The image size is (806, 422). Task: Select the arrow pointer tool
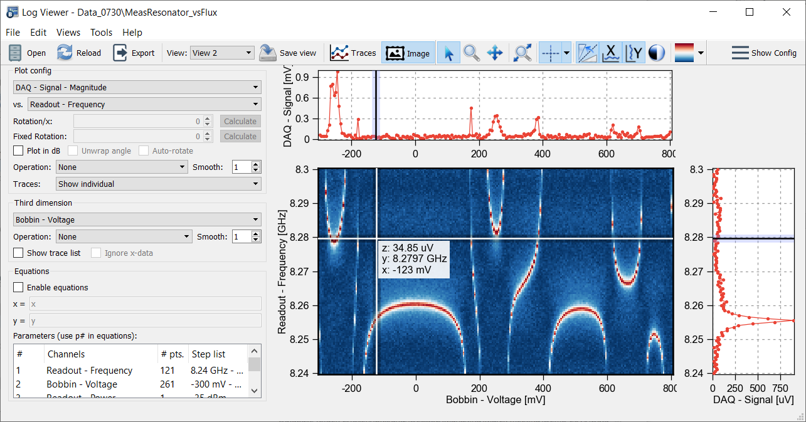(x=448, y=53)
